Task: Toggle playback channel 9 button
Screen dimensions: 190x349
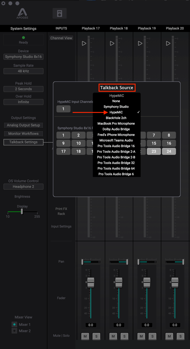Action: tap(63, 143)
